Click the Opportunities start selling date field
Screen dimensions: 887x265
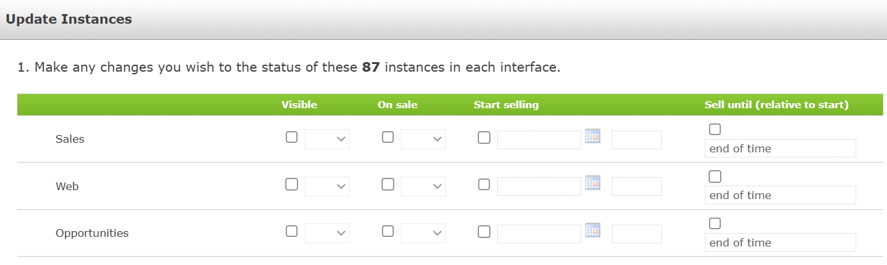click(539, 234)
